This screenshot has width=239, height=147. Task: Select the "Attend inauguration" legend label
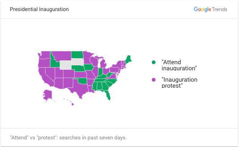click(179, 65)
